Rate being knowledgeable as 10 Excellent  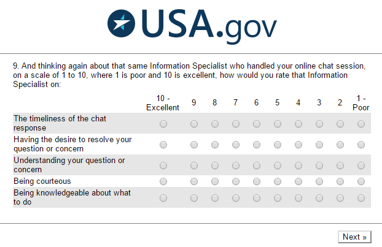pyautogui.click(x=163, y=198)
